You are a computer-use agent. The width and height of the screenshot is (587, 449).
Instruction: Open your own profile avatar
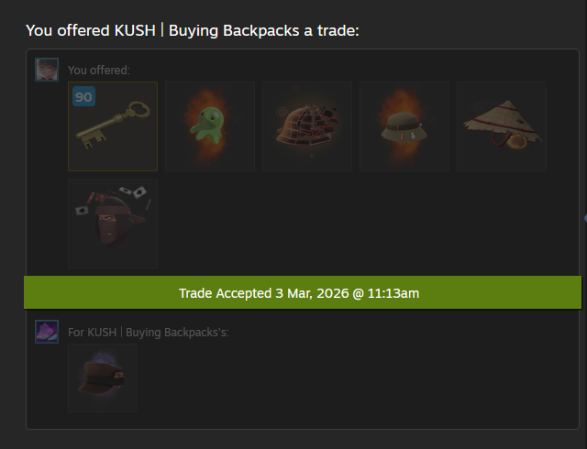click(47, 70)
